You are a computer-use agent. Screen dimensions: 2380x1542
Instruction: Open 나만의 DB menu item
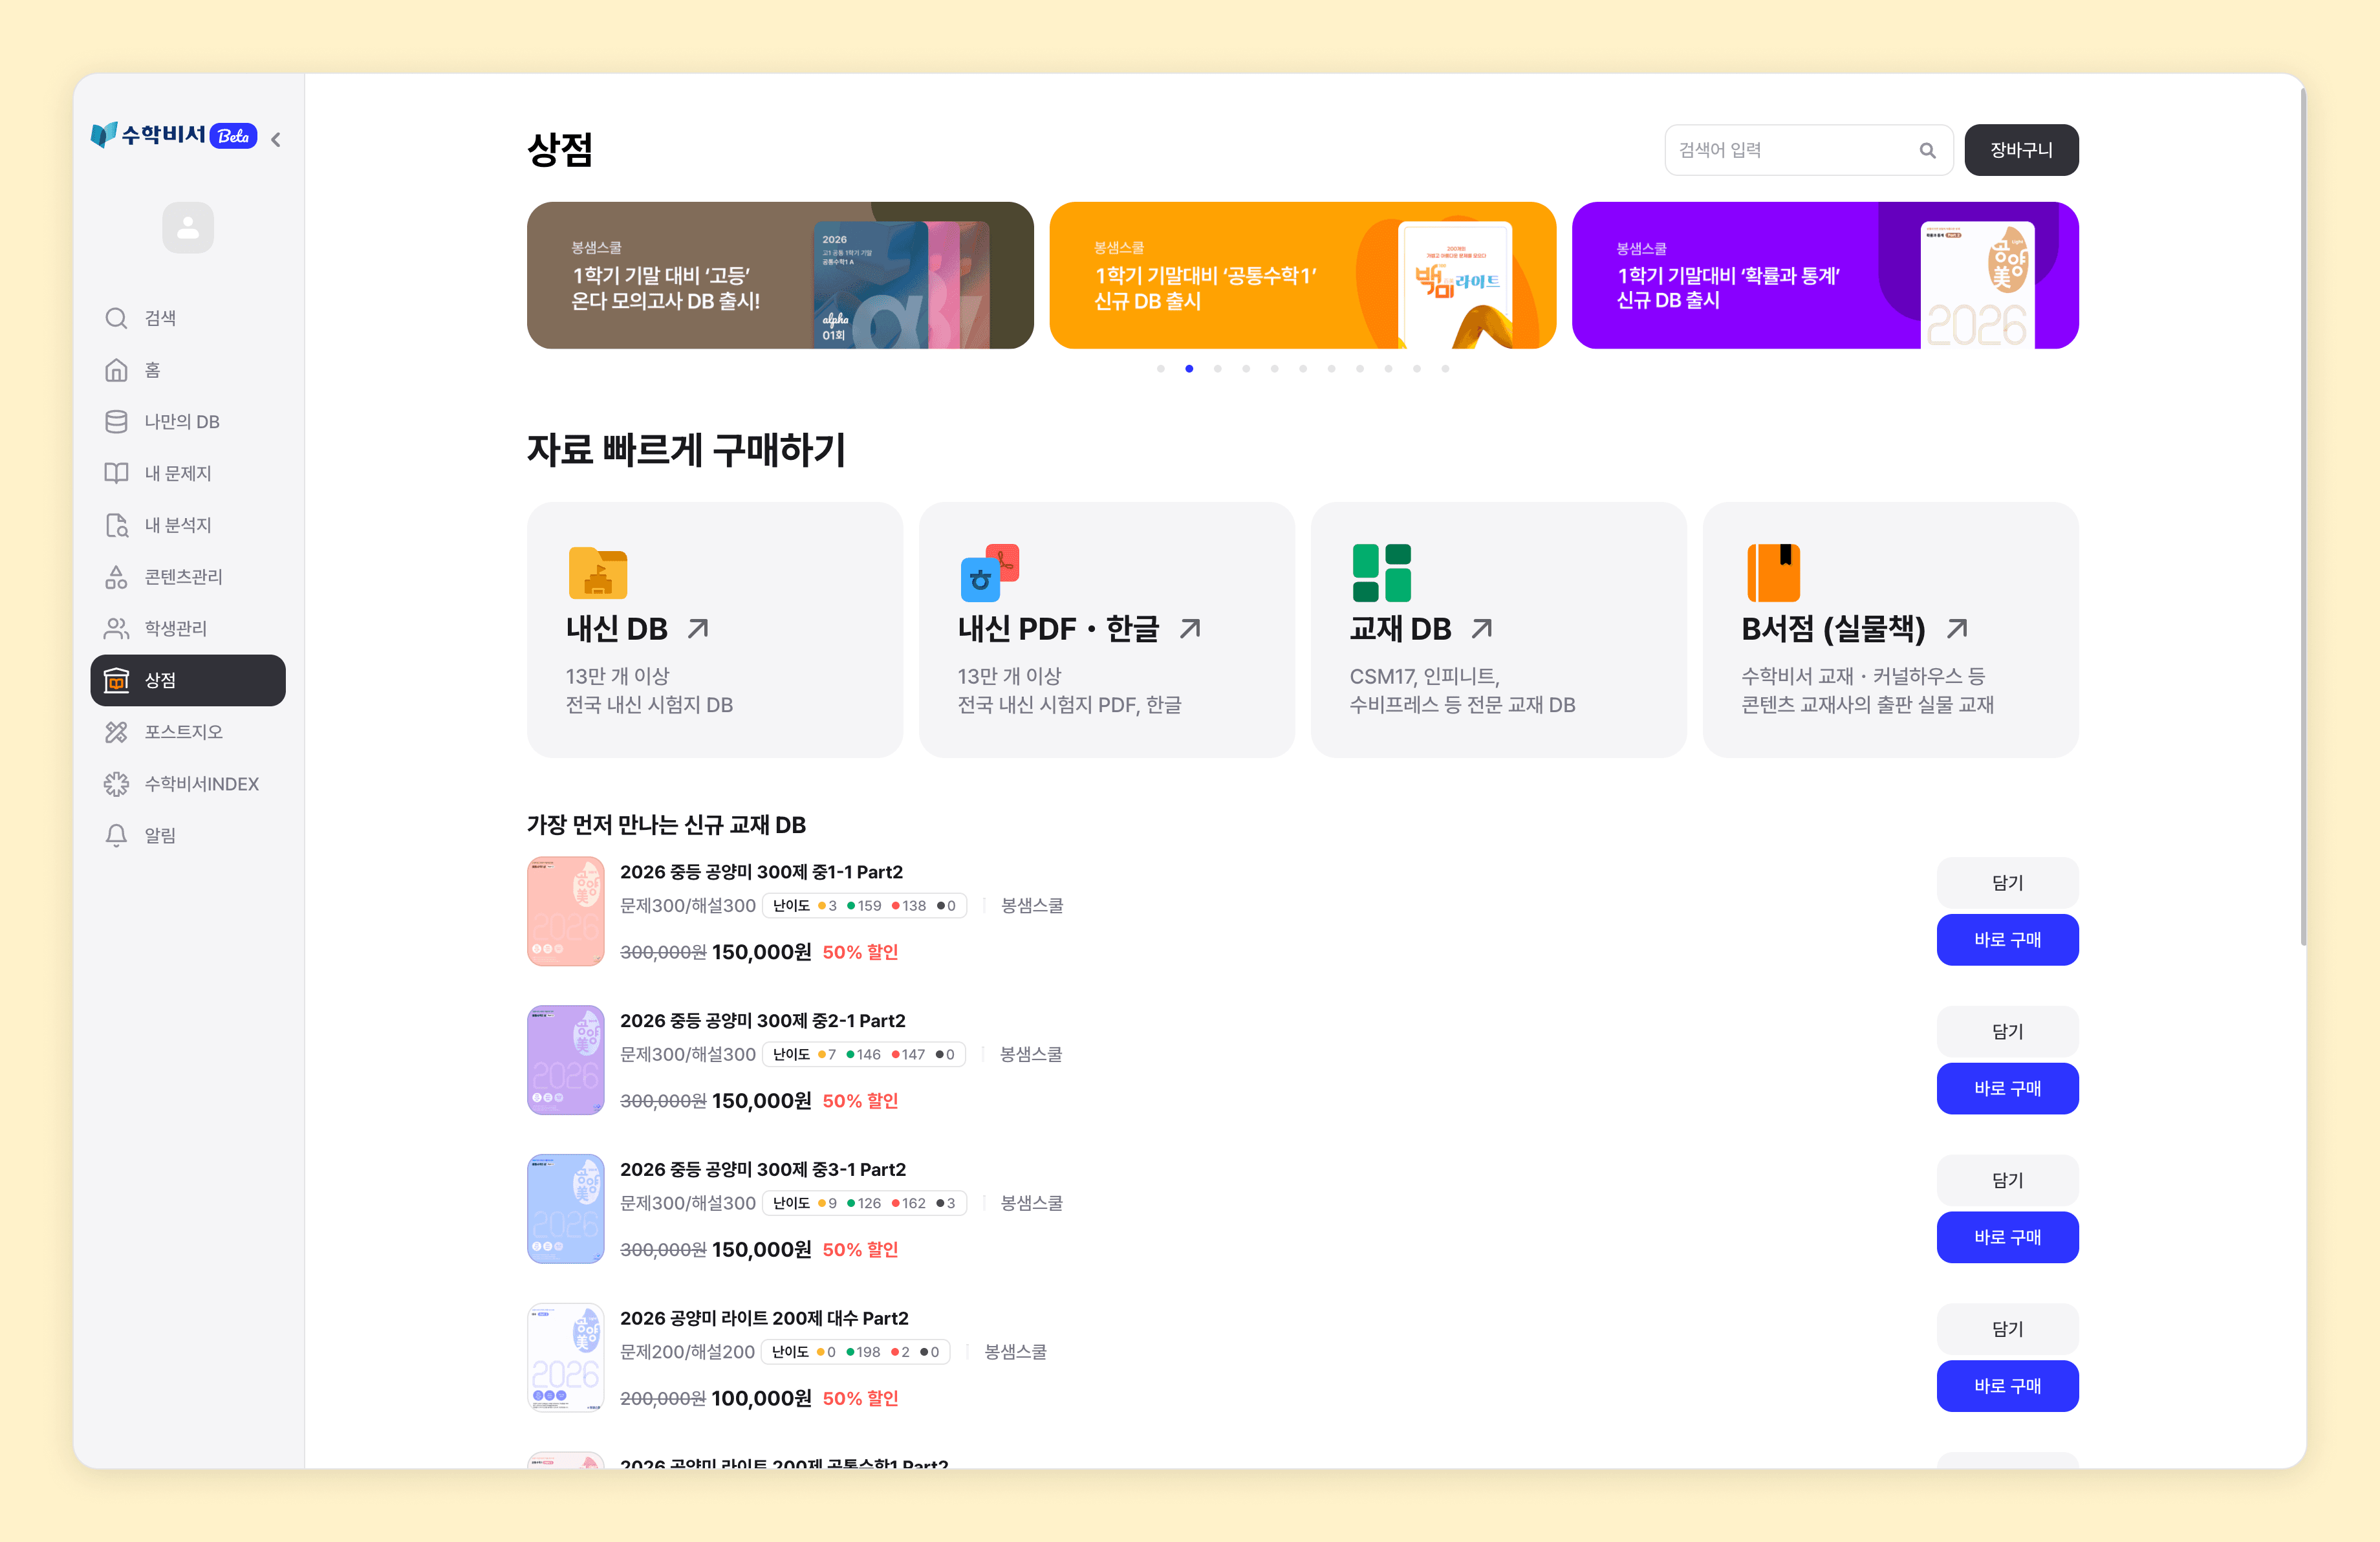[188, 422]
